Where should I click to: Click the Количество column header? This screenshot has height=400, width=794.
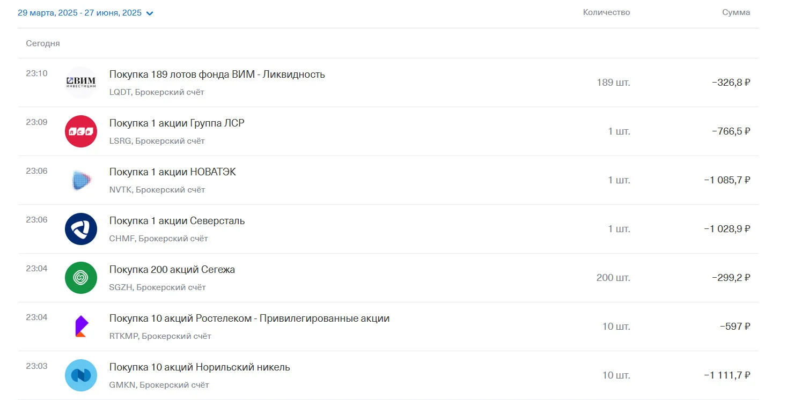click(607, 12)
